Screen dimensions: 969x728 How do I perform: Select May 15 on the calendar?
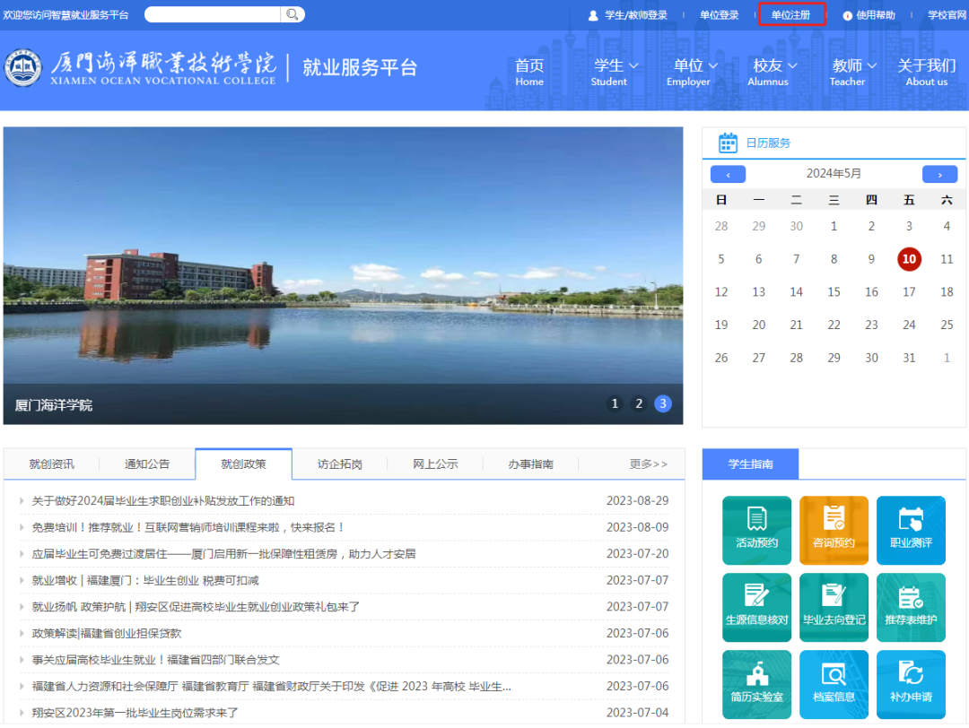pos(834,292)
